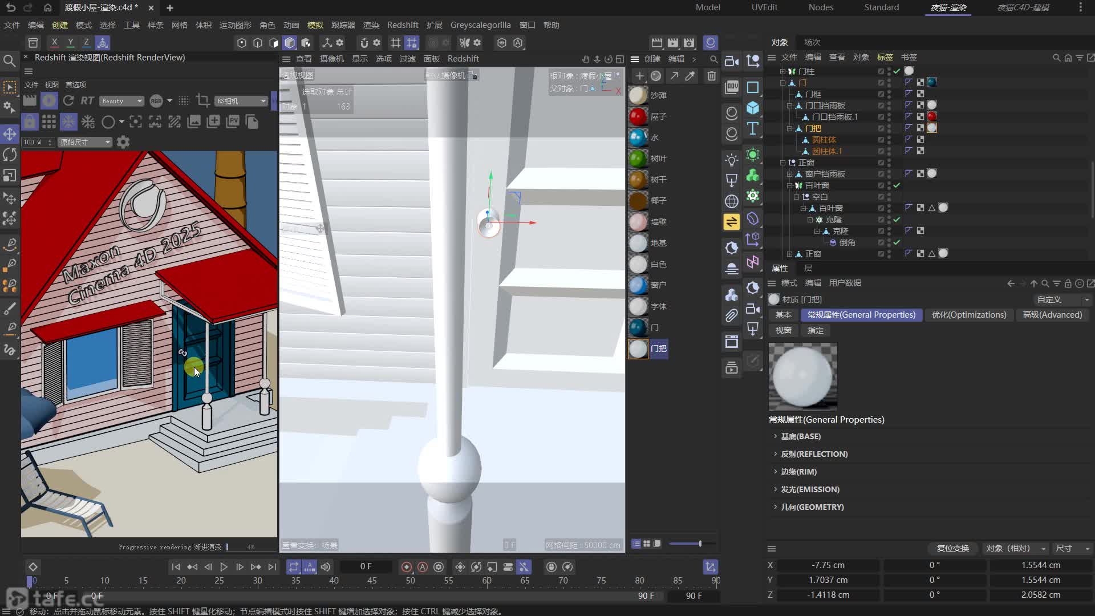Open the 基本 tab
Image resolution: width=1095 pixels, height=616 pixels.
click(x=783, y=315)
